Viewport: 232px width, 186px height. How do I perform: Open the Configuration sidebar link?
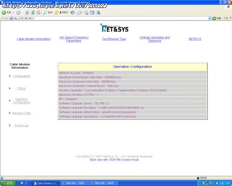(21, 76)
